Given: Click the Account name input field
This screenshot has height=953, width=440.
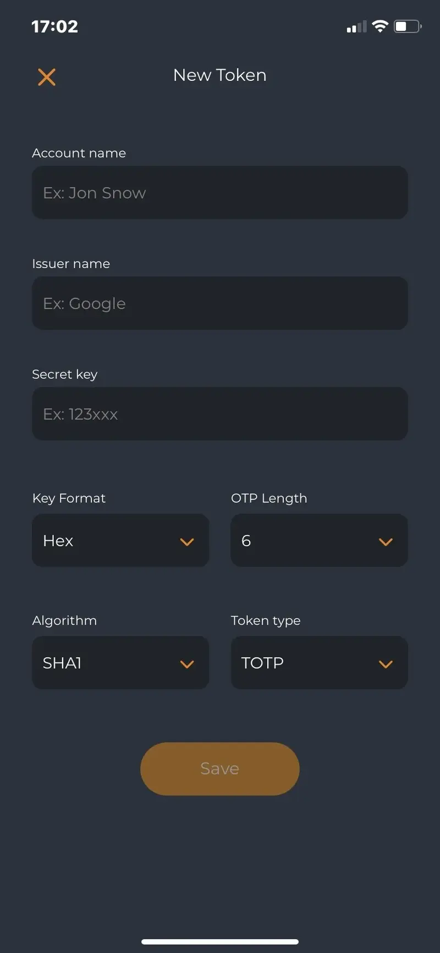Looking at the screenshot, I should point(220,193).
